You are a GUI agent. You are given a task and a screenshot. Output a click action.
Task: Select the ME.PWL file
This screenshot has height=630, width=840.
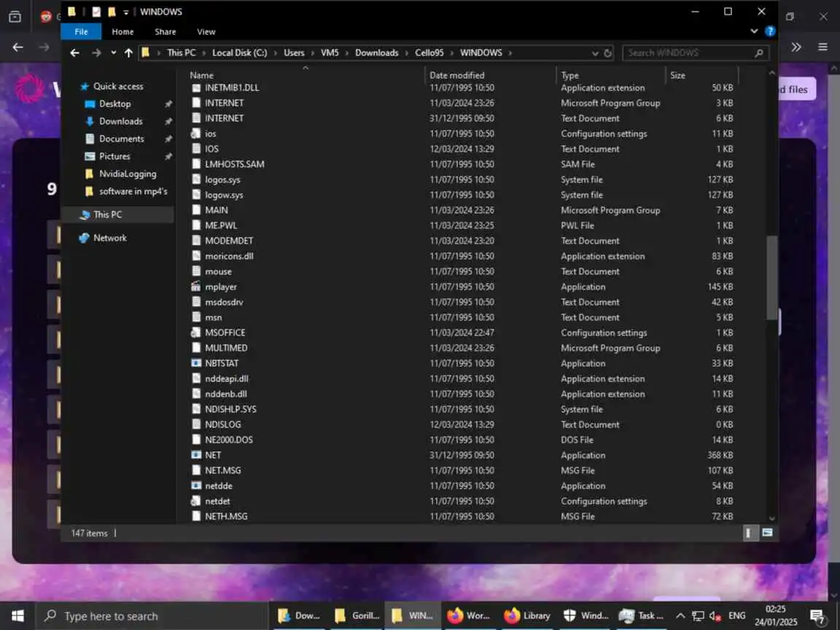[221, 225]
